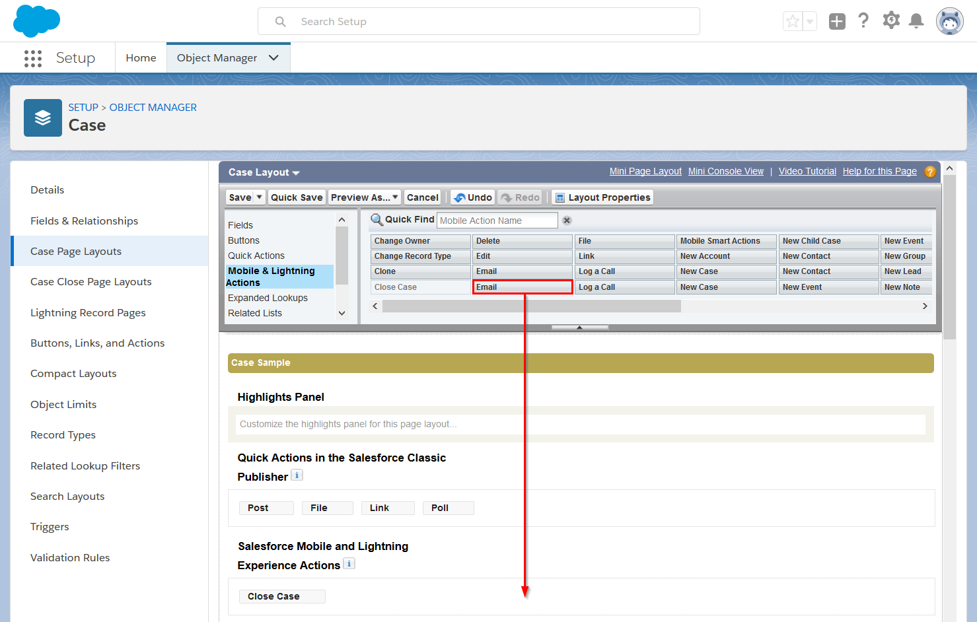The height and width of the screenshot is (622, 977).
Task: Select the New Child Case action
Action: click(x=829, y=241)
